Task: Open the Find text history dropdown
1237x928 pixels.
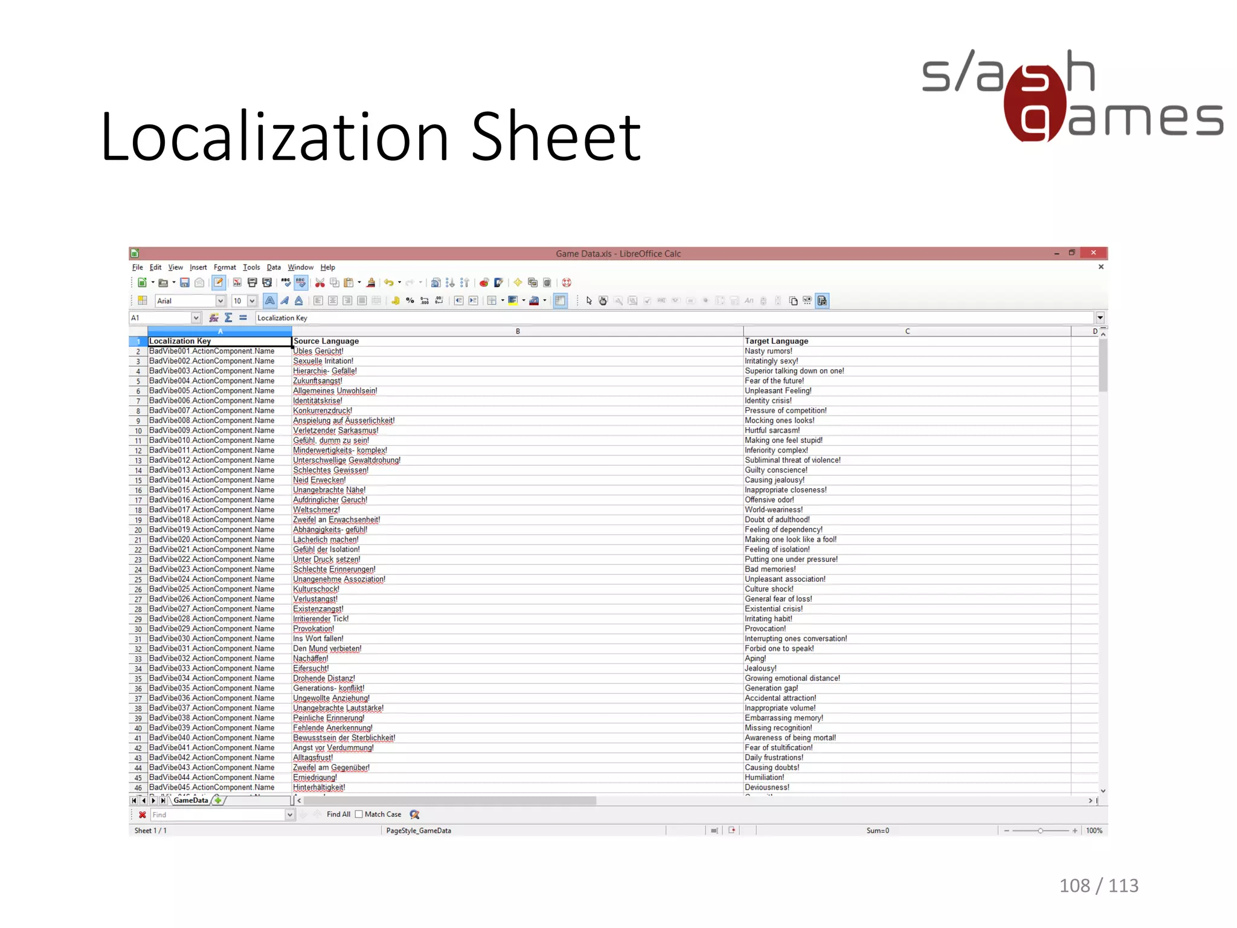Action: (290, 814)
